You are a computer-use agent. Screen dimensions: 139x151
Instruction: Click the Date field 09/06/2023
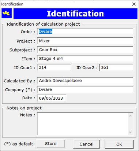[x=52, y=98]
